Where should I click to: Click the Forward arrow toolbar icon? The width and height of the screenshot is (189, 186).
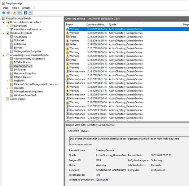(8, 13)
